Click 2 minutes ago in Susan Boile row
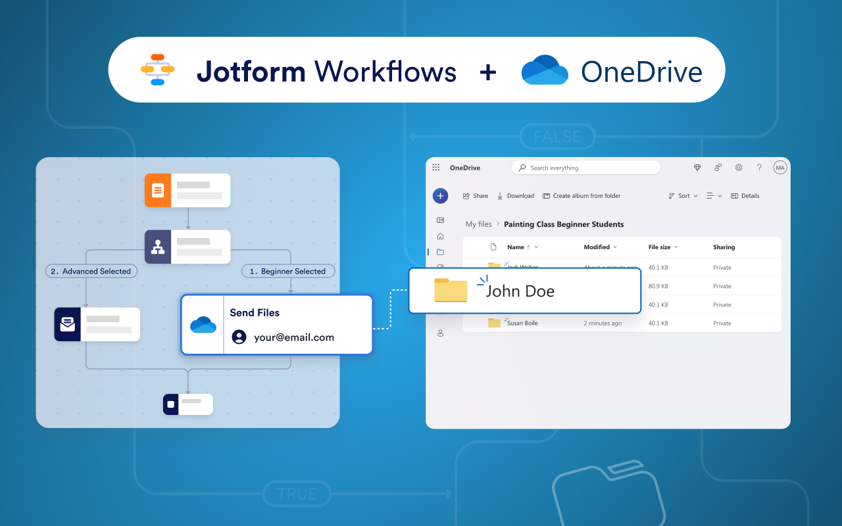 603,323
